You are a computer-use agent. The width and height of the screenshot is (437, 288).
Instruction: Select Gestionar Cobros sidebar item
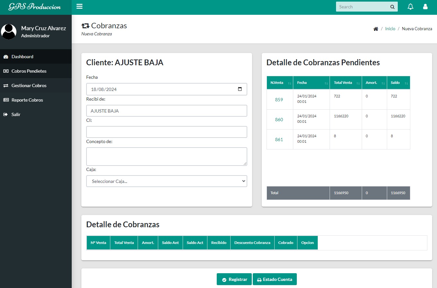pyautogui.click(x=29, y=85)
